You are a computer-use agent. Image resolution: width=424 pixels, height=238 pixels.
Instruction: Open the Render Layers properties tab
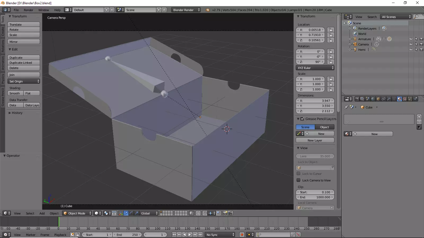pyautogui.click(x=362, y=99)
